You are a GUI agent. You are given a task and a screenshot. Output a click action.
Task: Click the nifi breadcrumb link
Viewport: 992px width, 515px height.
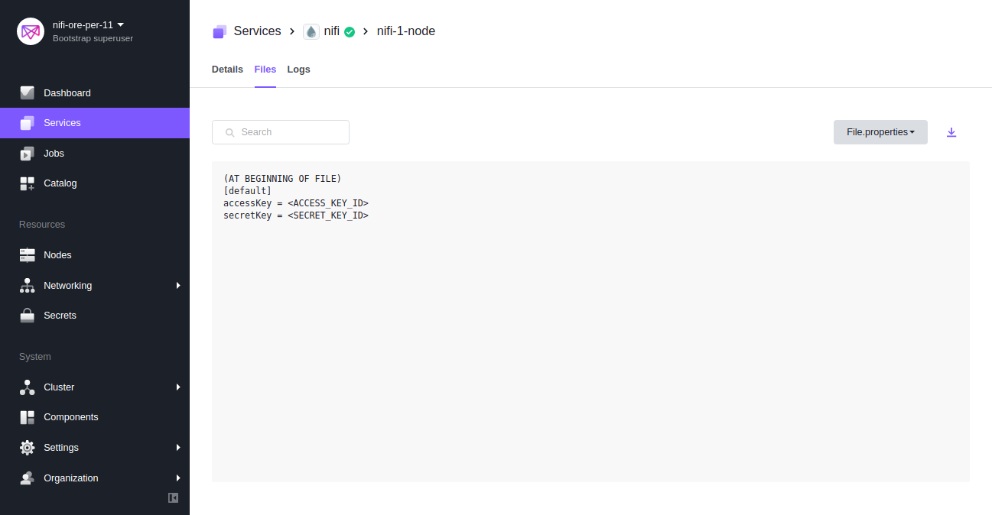(x=332, y=31)
